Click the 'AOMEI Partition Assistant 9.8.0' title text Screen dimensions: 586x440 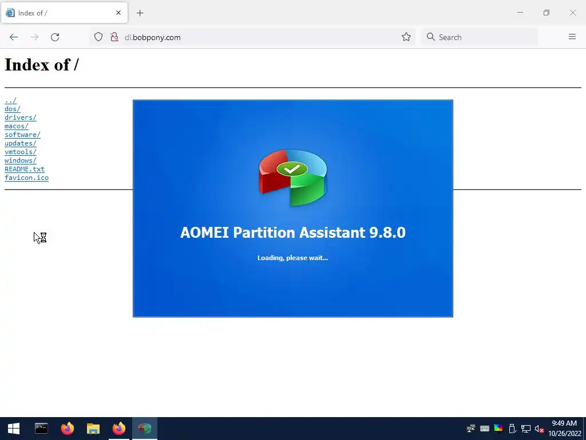point(292,233)
